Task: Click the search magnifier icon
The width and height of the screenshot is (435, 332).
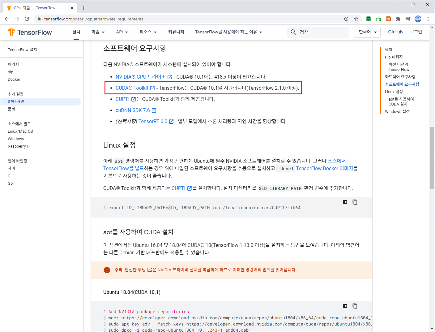Action: (x=293, y=32)
